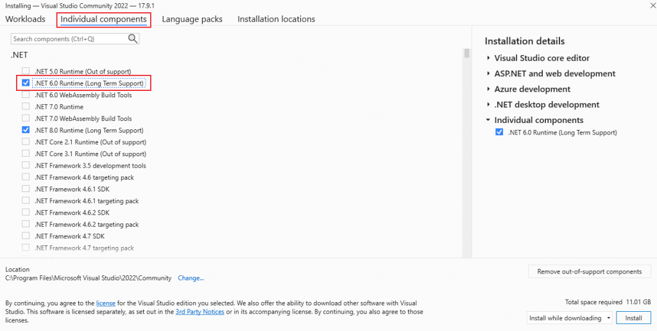Check .NET Framework 4.7 SDK
This screenshot has height=331, width=657.
tap(26, 236)
